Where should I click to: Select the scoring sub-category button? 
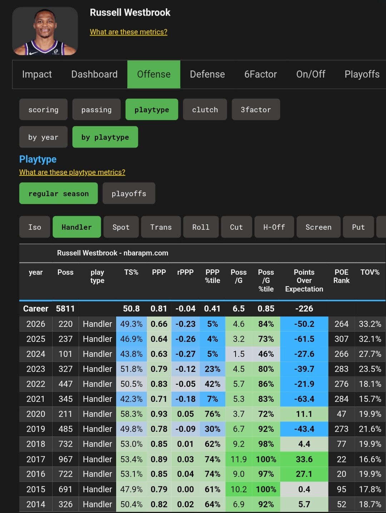(43, 109)
